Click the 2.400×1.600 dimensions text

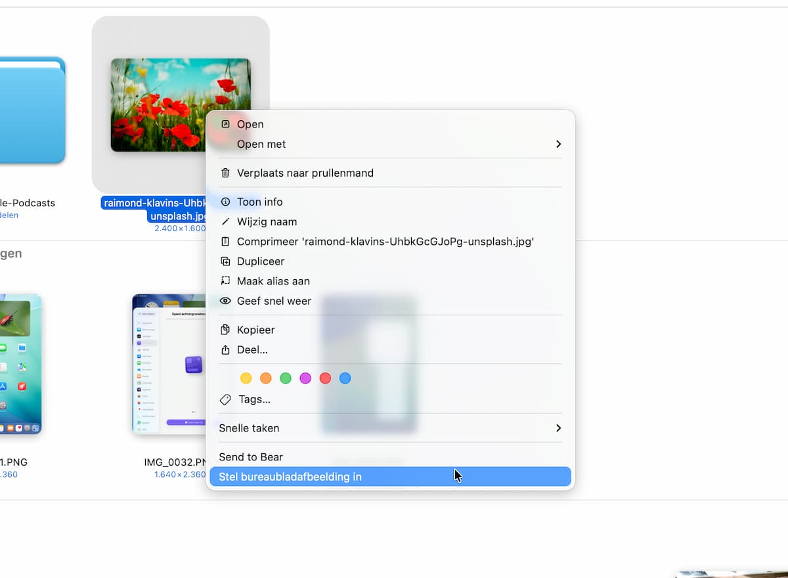(180, 229)
